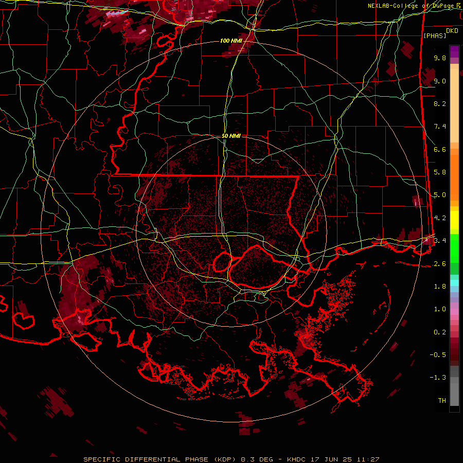Pick the peach band beside 8.2 on the color bar
This screenshot has height=463, width=463.
point(454,105)
